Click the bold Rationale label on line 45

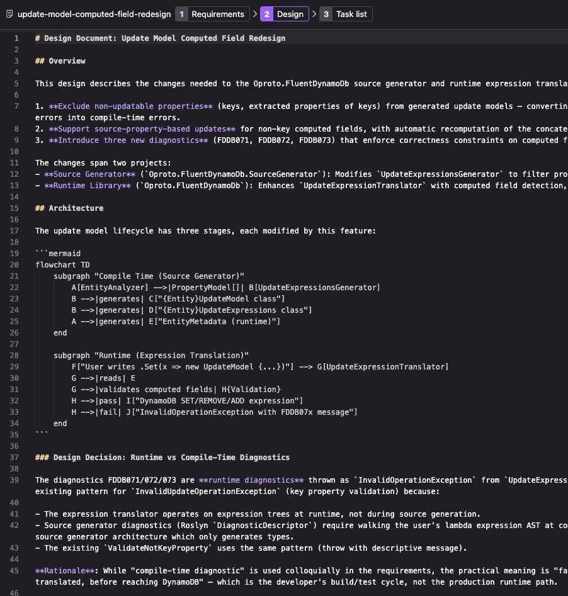tap(65, 571)
